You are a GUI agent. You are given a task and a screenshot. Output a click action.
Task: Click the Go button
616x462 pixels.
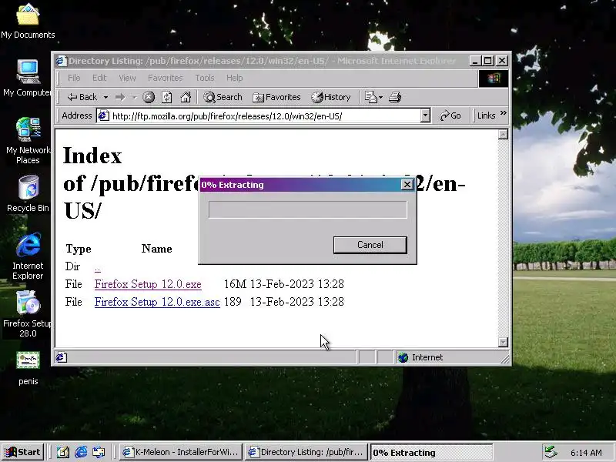(x=450, y=116)
